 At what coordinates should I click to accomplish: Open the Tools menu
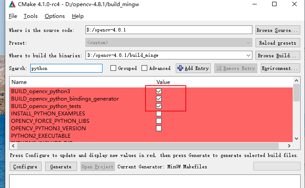point(31,16)
